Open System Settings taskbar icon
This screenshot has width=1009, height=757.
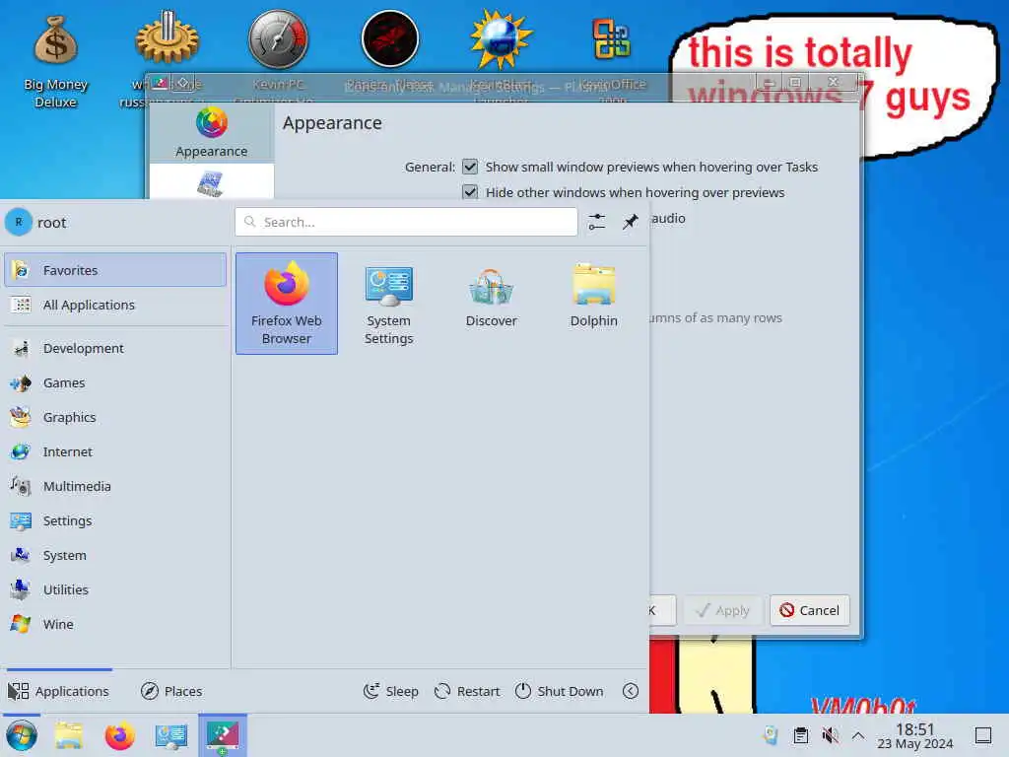(x=170, y=735)
